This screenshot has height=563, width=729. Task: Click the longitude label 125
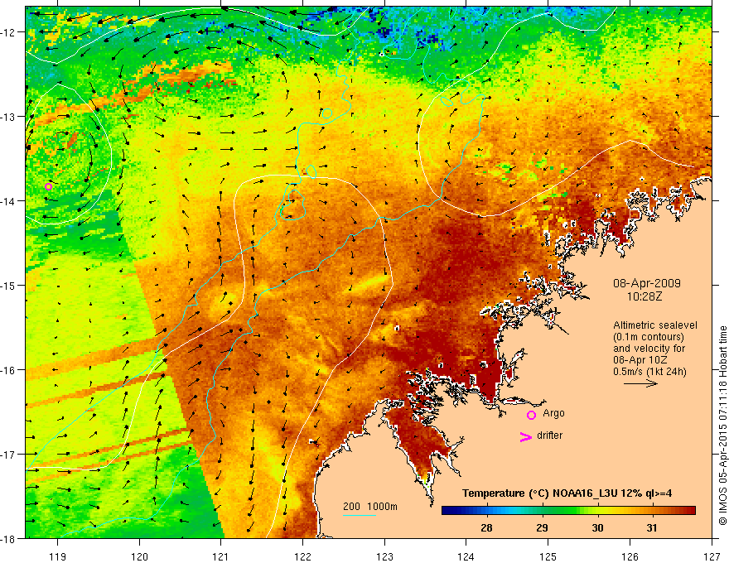(548, 556)
